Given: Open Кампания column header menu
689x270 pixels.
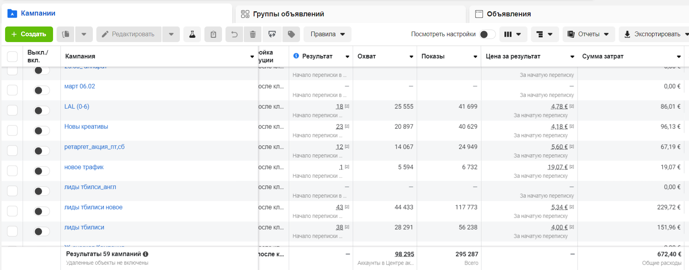Looking at the screenshot, I should point(252,56).
